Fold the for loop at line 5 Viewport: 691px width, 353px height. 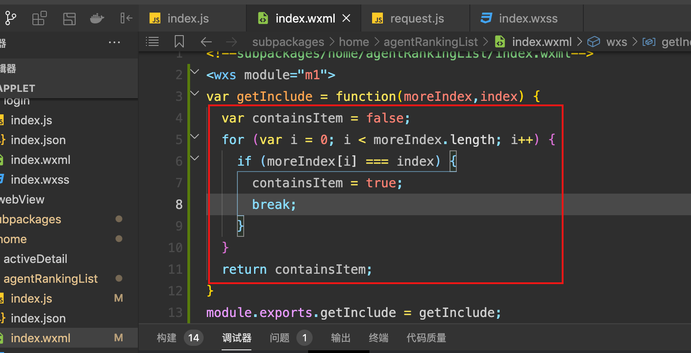tap(195, 136)
